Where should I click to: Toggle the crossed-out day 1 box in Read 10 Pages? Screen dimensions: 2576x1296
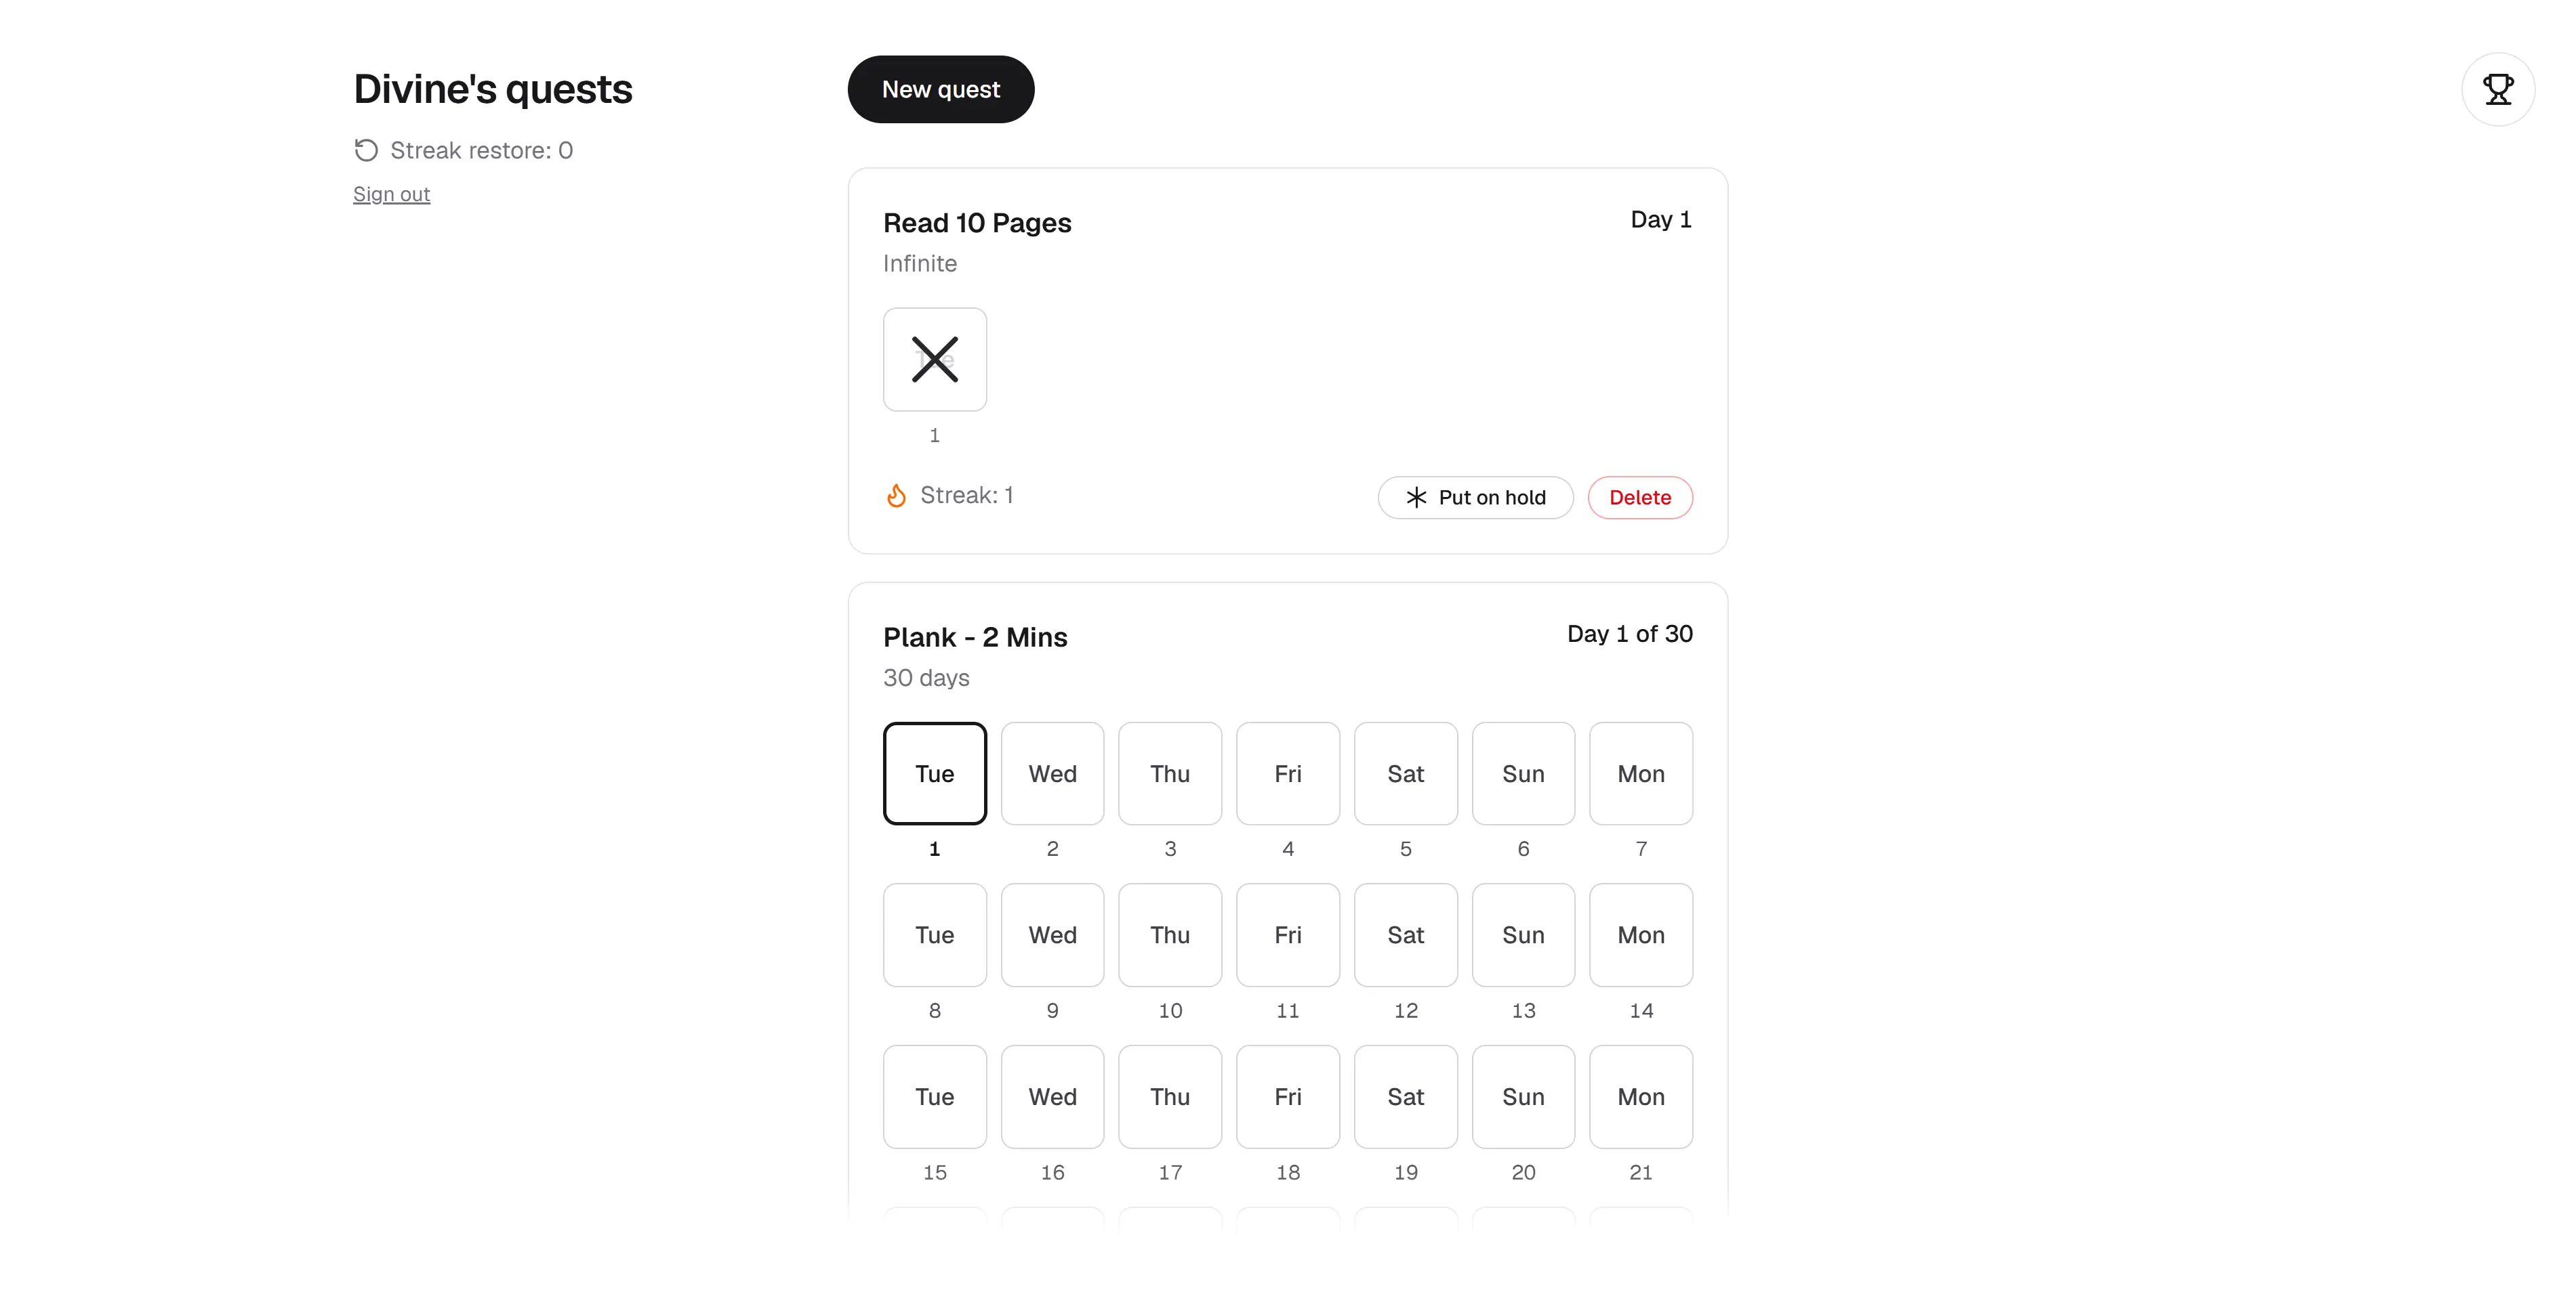click(x=934, y=360)
